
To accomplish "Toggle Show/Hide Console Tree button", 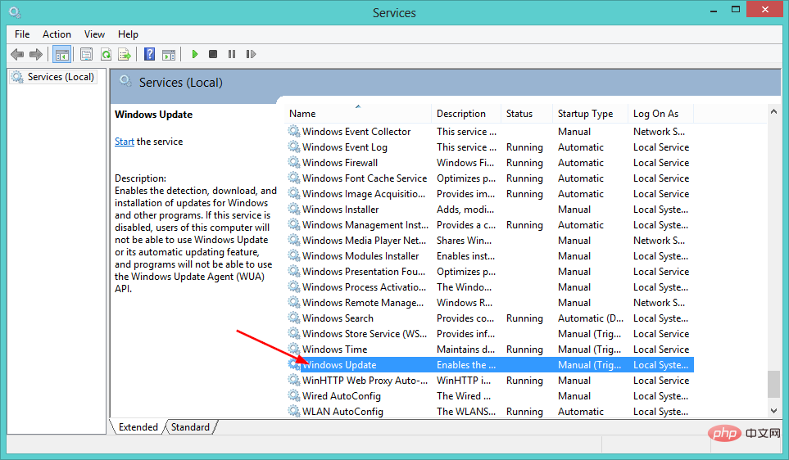I will [61, 55].
